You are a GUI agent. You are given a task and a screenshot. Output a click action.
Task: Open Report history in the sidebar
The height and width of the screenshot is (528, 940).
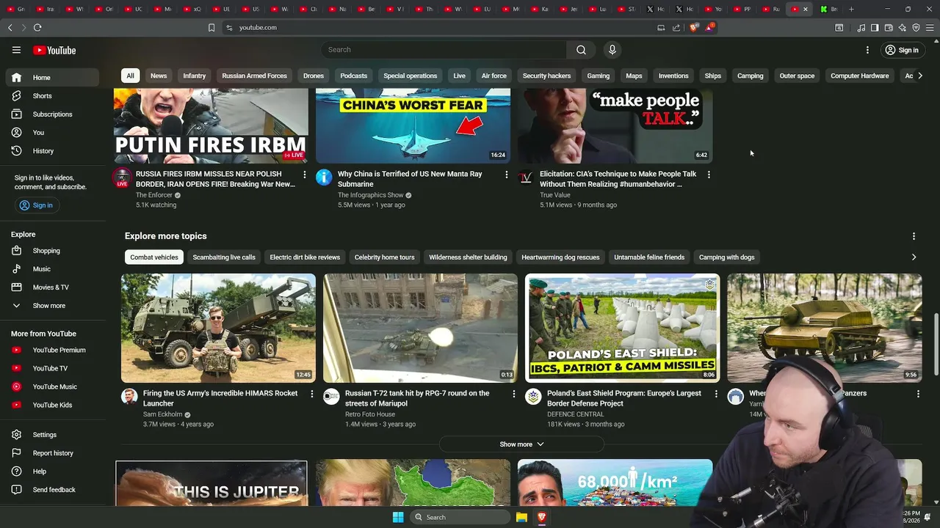coord(52,453)
